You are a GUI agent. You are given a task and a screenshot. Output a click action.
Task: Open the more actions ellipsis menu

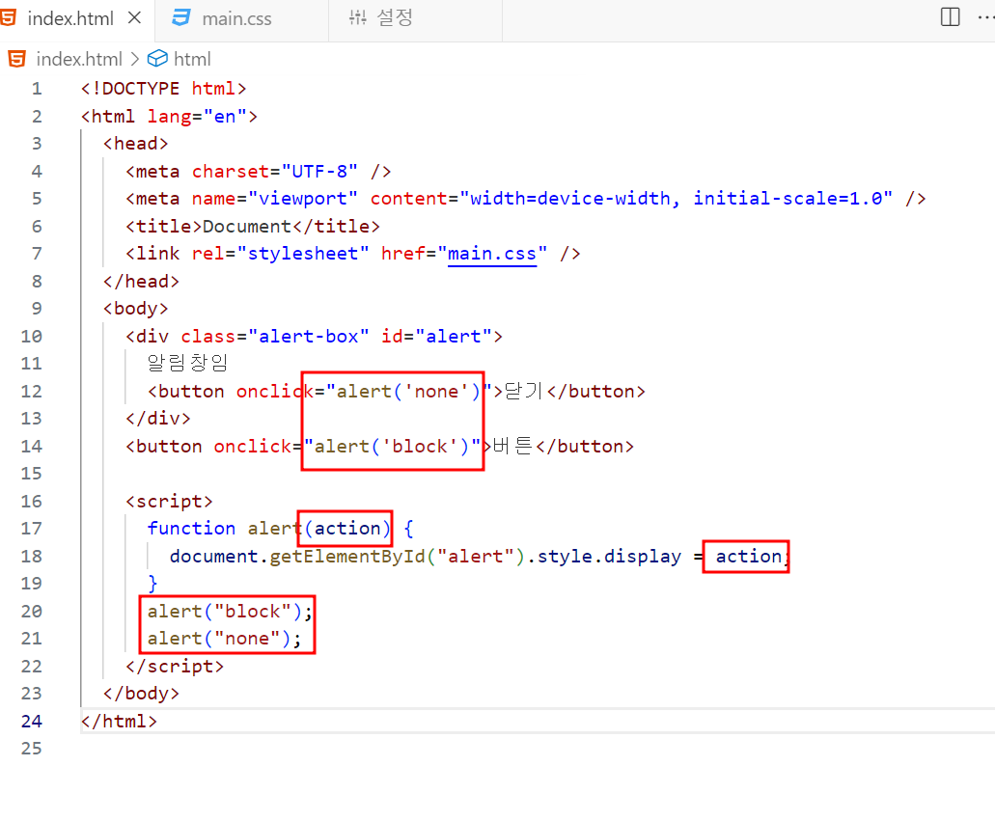pos(986,17)
